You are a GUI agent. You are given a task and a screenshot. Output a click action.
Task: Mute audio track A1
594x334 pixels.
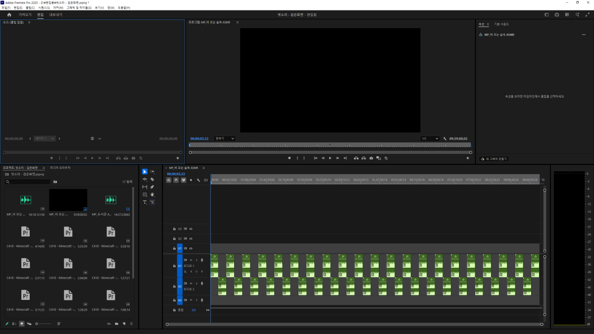[191, 260]
